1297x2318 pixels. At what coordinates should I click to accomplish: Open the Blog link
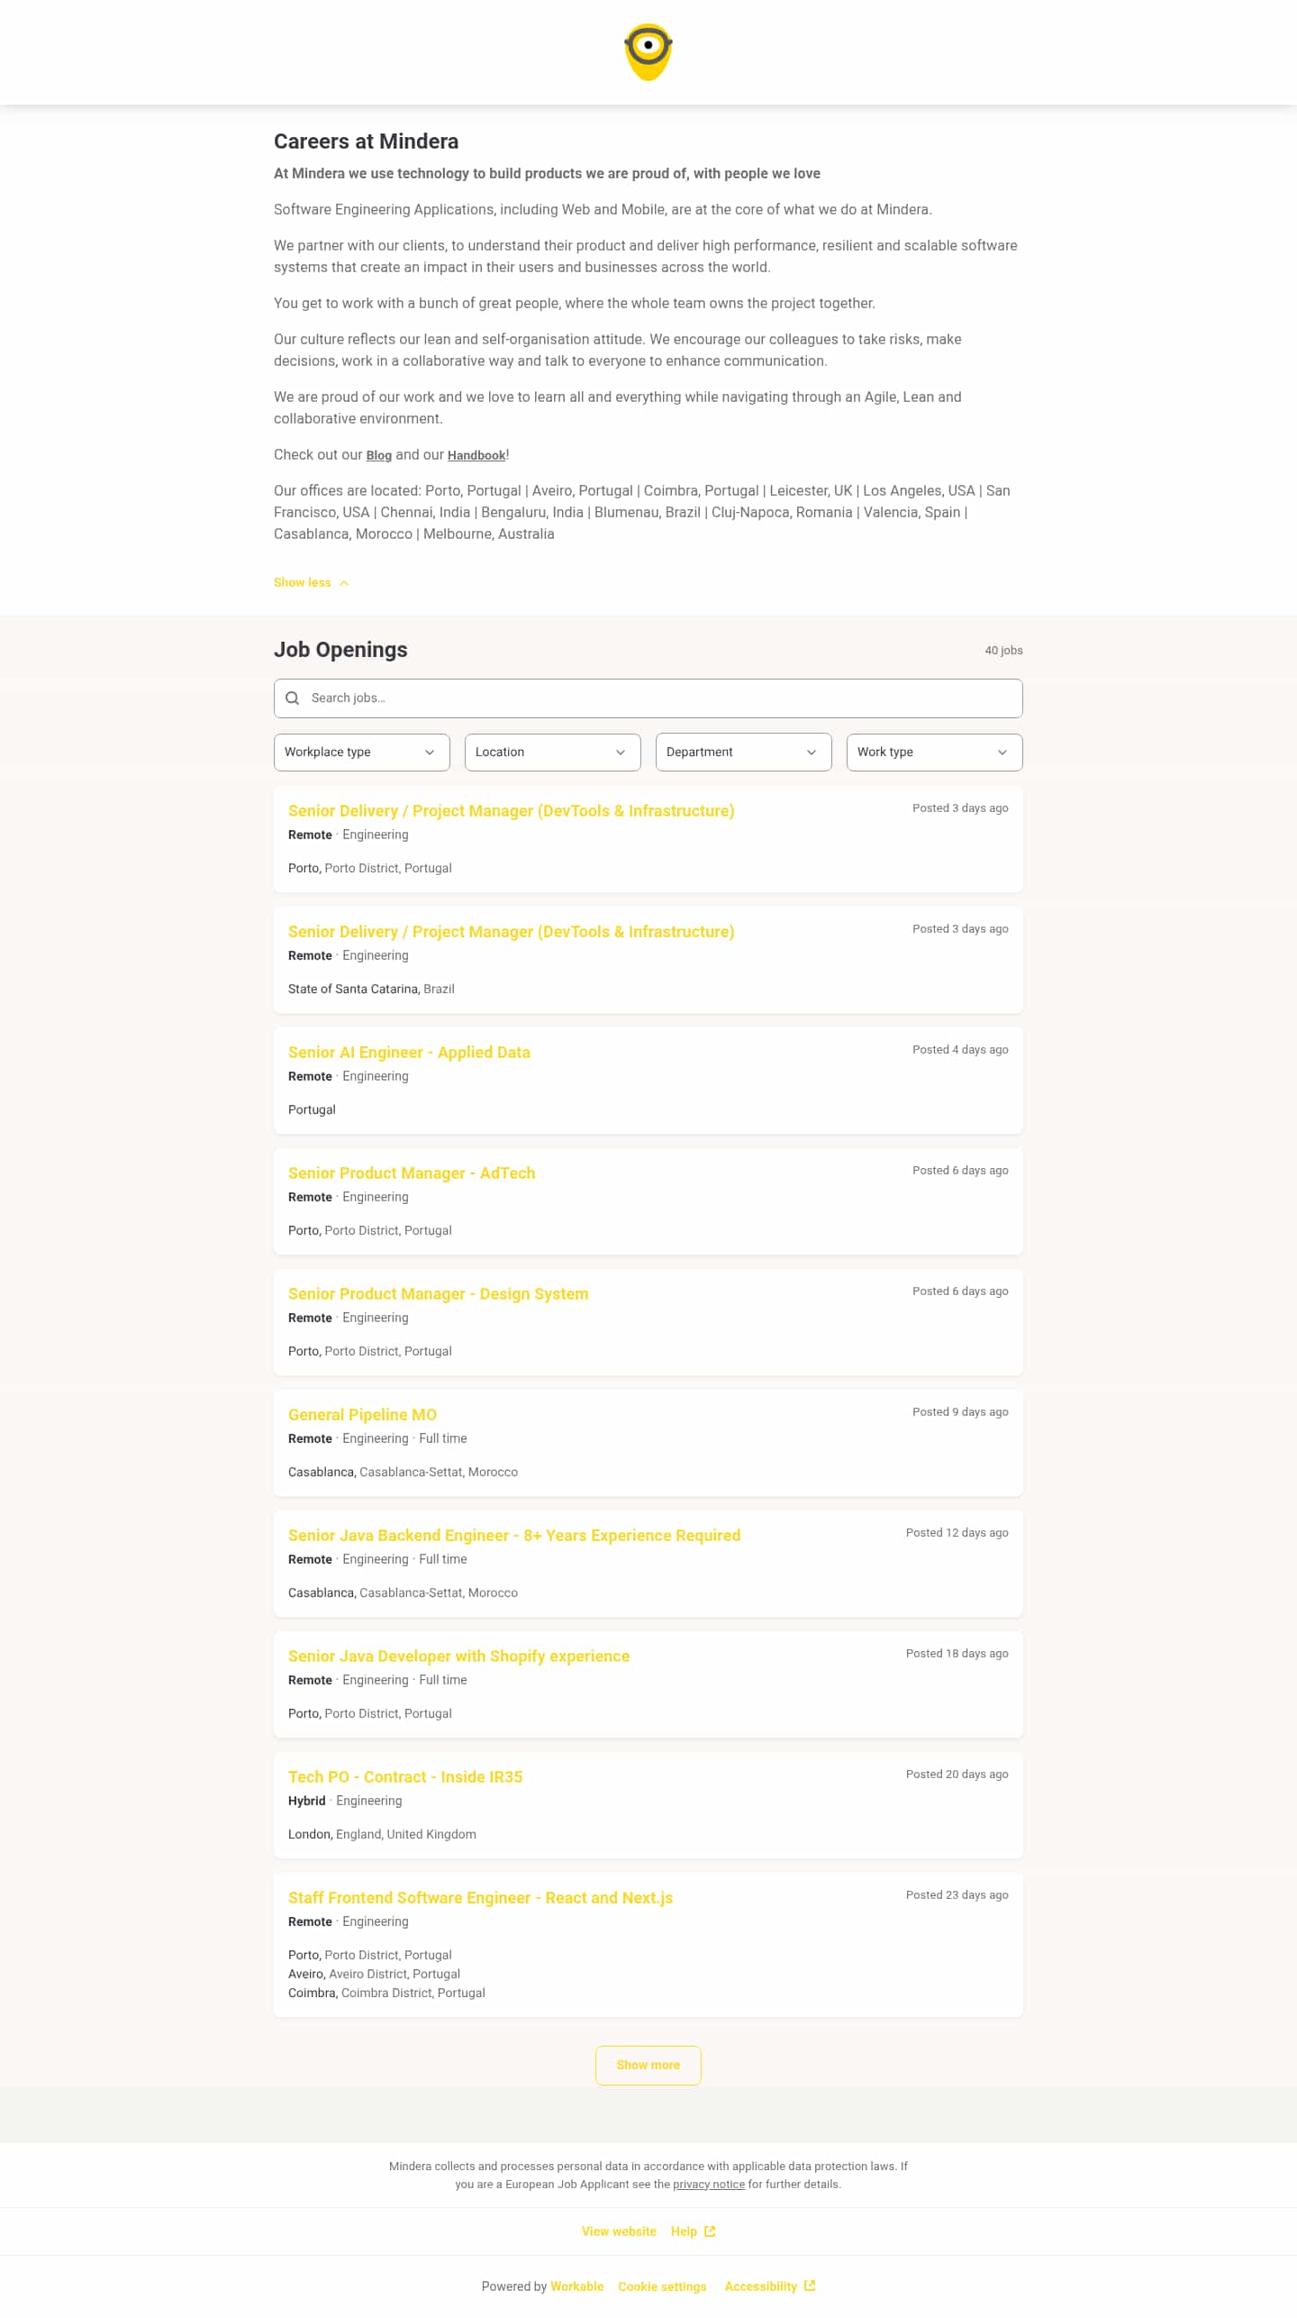point(378,455)
